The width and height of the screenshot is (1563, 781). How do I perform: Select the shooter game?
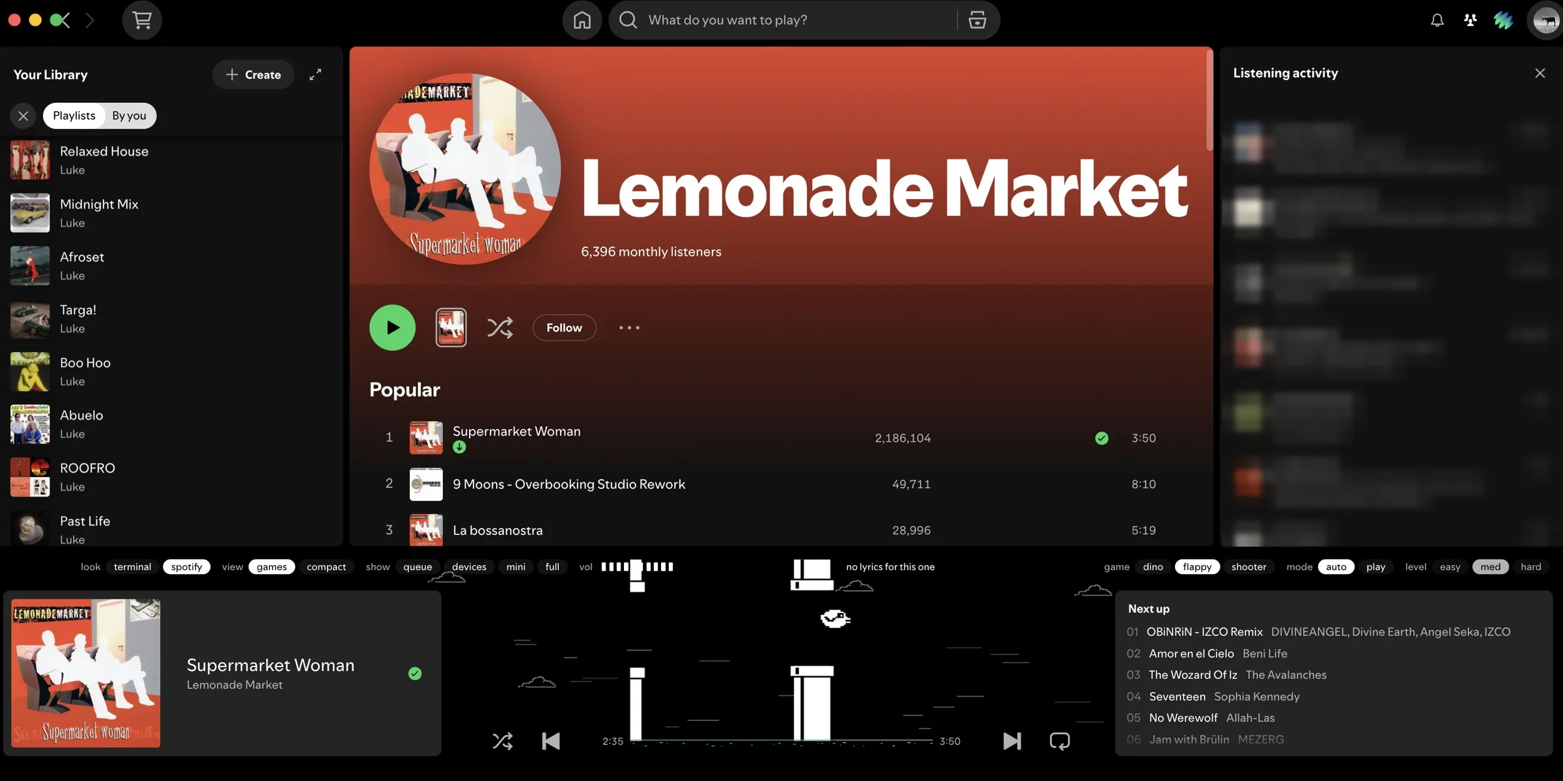point(1248,567)
